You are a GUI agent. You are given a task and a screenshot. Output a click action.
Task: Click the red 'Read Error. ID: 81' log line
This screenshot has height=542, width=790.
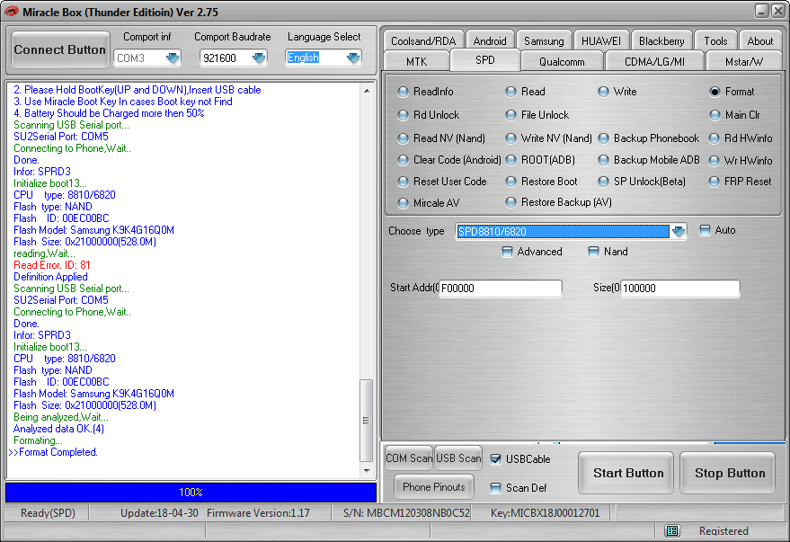click(52, 265)
